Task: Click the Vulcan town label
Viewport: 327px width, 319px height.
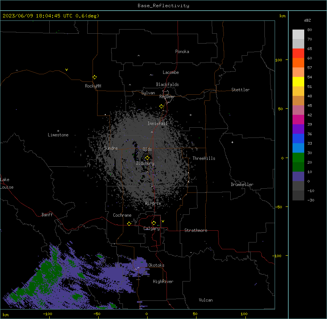Action: pos(206,300)
